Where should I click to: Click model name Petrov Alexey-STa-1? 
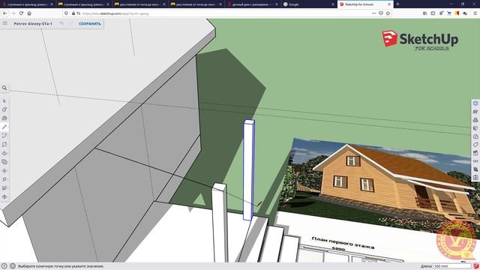click(x=33, y=24)
